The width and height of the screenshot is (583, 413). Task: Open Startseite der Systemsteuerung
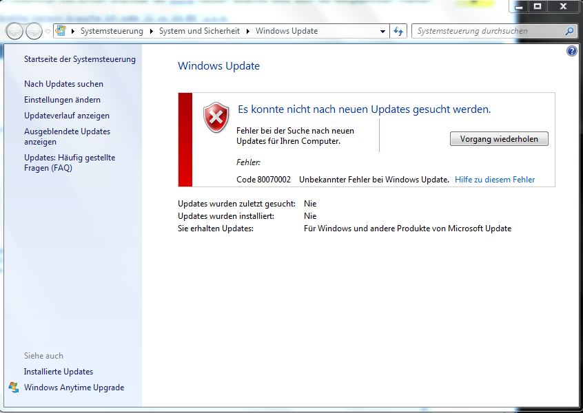pyautogui.click(x=79, y=59)
